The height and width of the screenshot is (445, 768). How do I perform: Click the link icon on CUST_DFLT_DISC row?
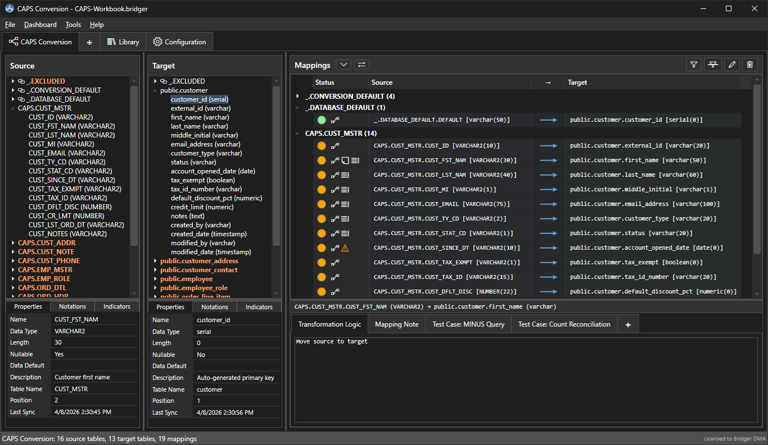[335, 291]
